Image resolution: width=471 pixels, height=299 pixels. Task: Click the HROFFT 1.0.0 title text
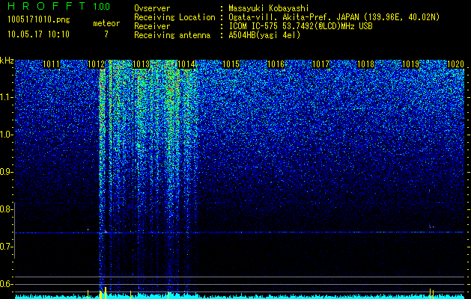58,6
